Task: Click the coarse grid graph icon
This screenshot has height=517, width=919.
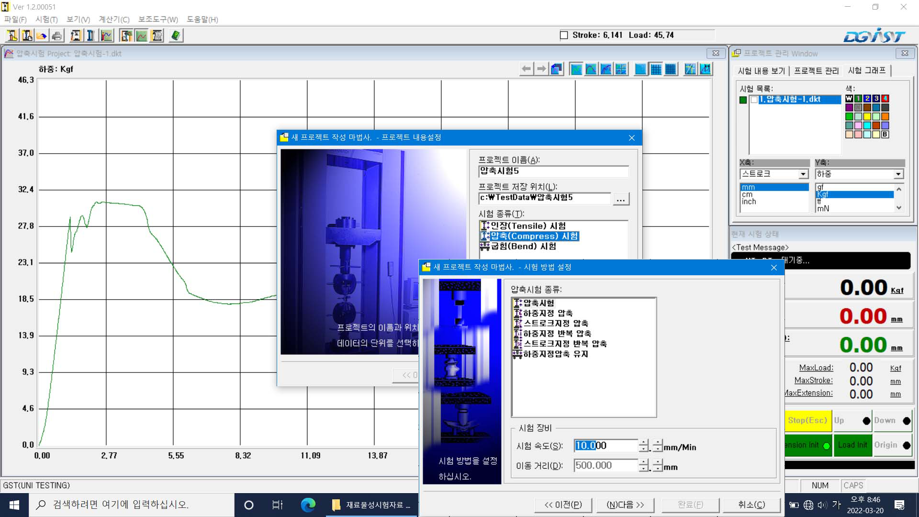Action: [x=656, y=69]
